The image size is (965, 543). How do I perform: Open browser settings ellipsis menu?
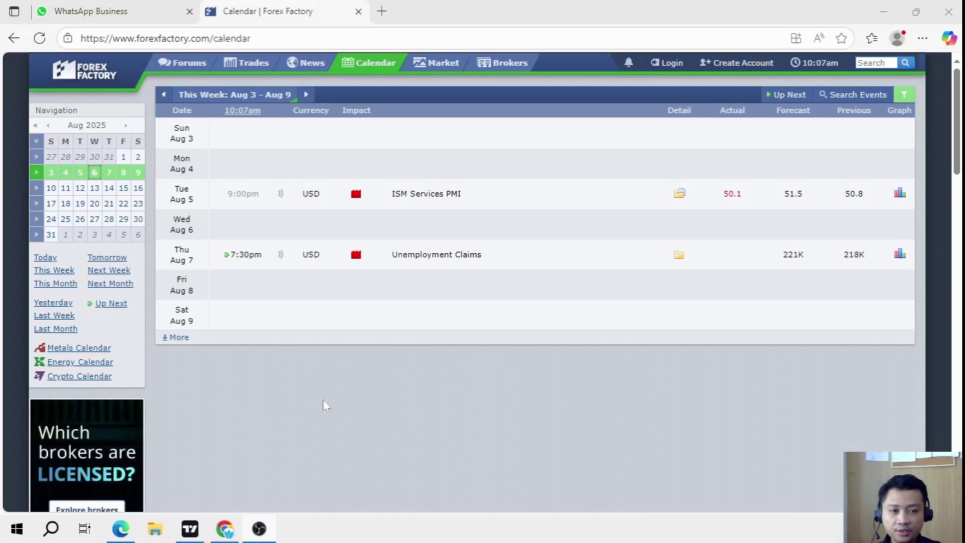[x=923, y=38]
